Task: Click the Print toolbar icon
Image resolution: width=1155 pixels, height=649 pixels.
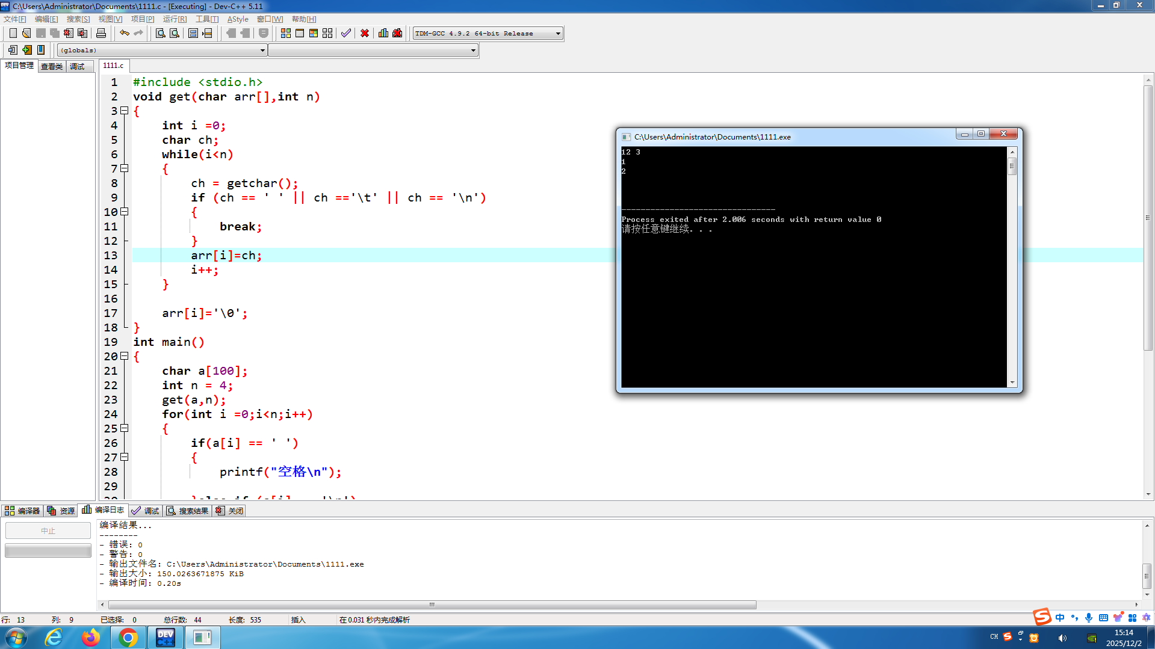Action: click(x=101, y=33)
